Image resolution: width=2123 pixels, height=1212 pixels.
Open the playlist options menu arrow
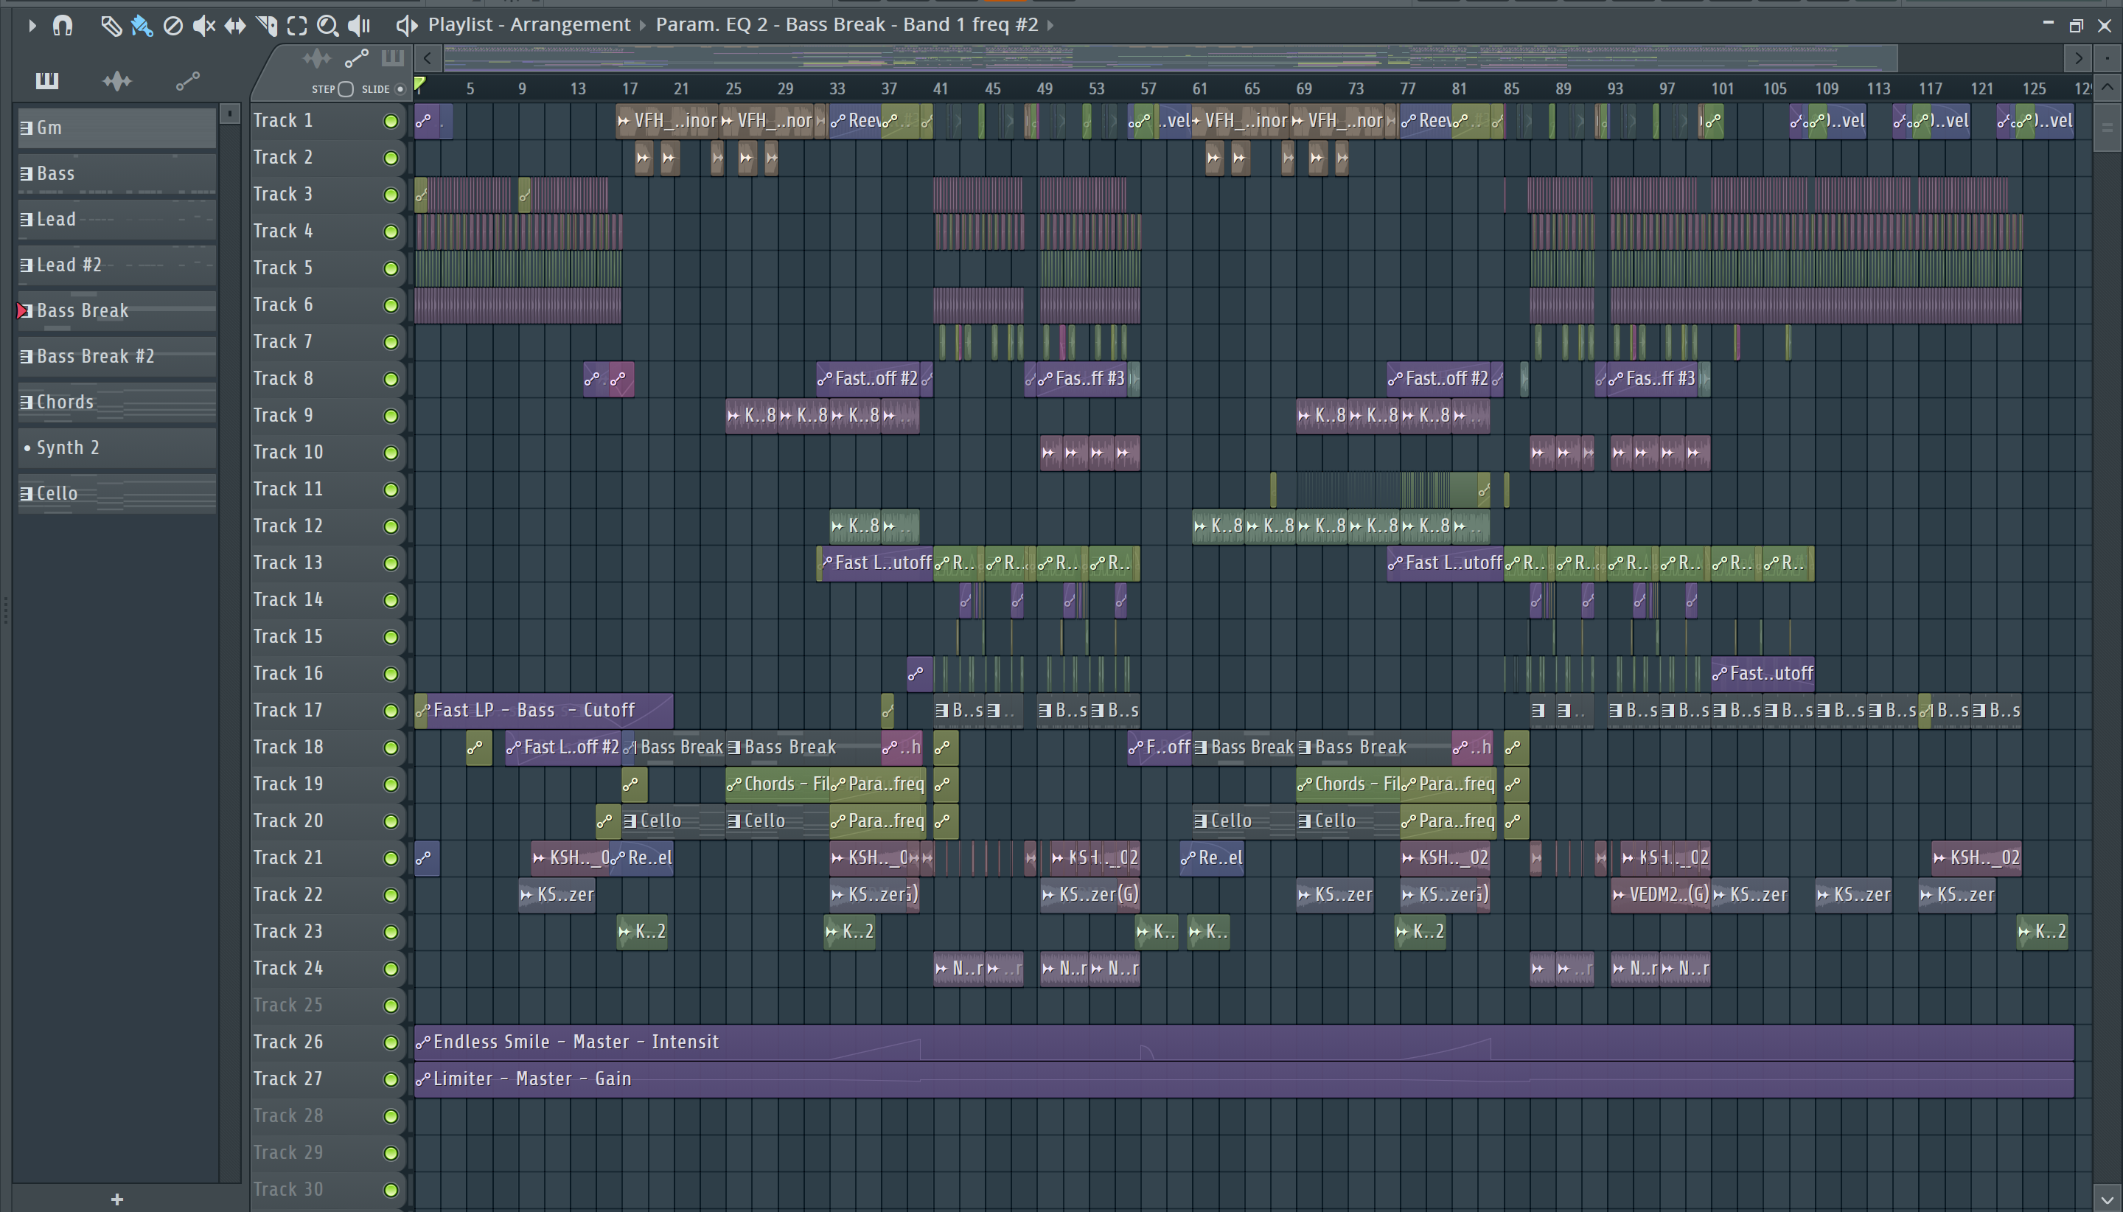pyautogui.click(x=32, y=25)
